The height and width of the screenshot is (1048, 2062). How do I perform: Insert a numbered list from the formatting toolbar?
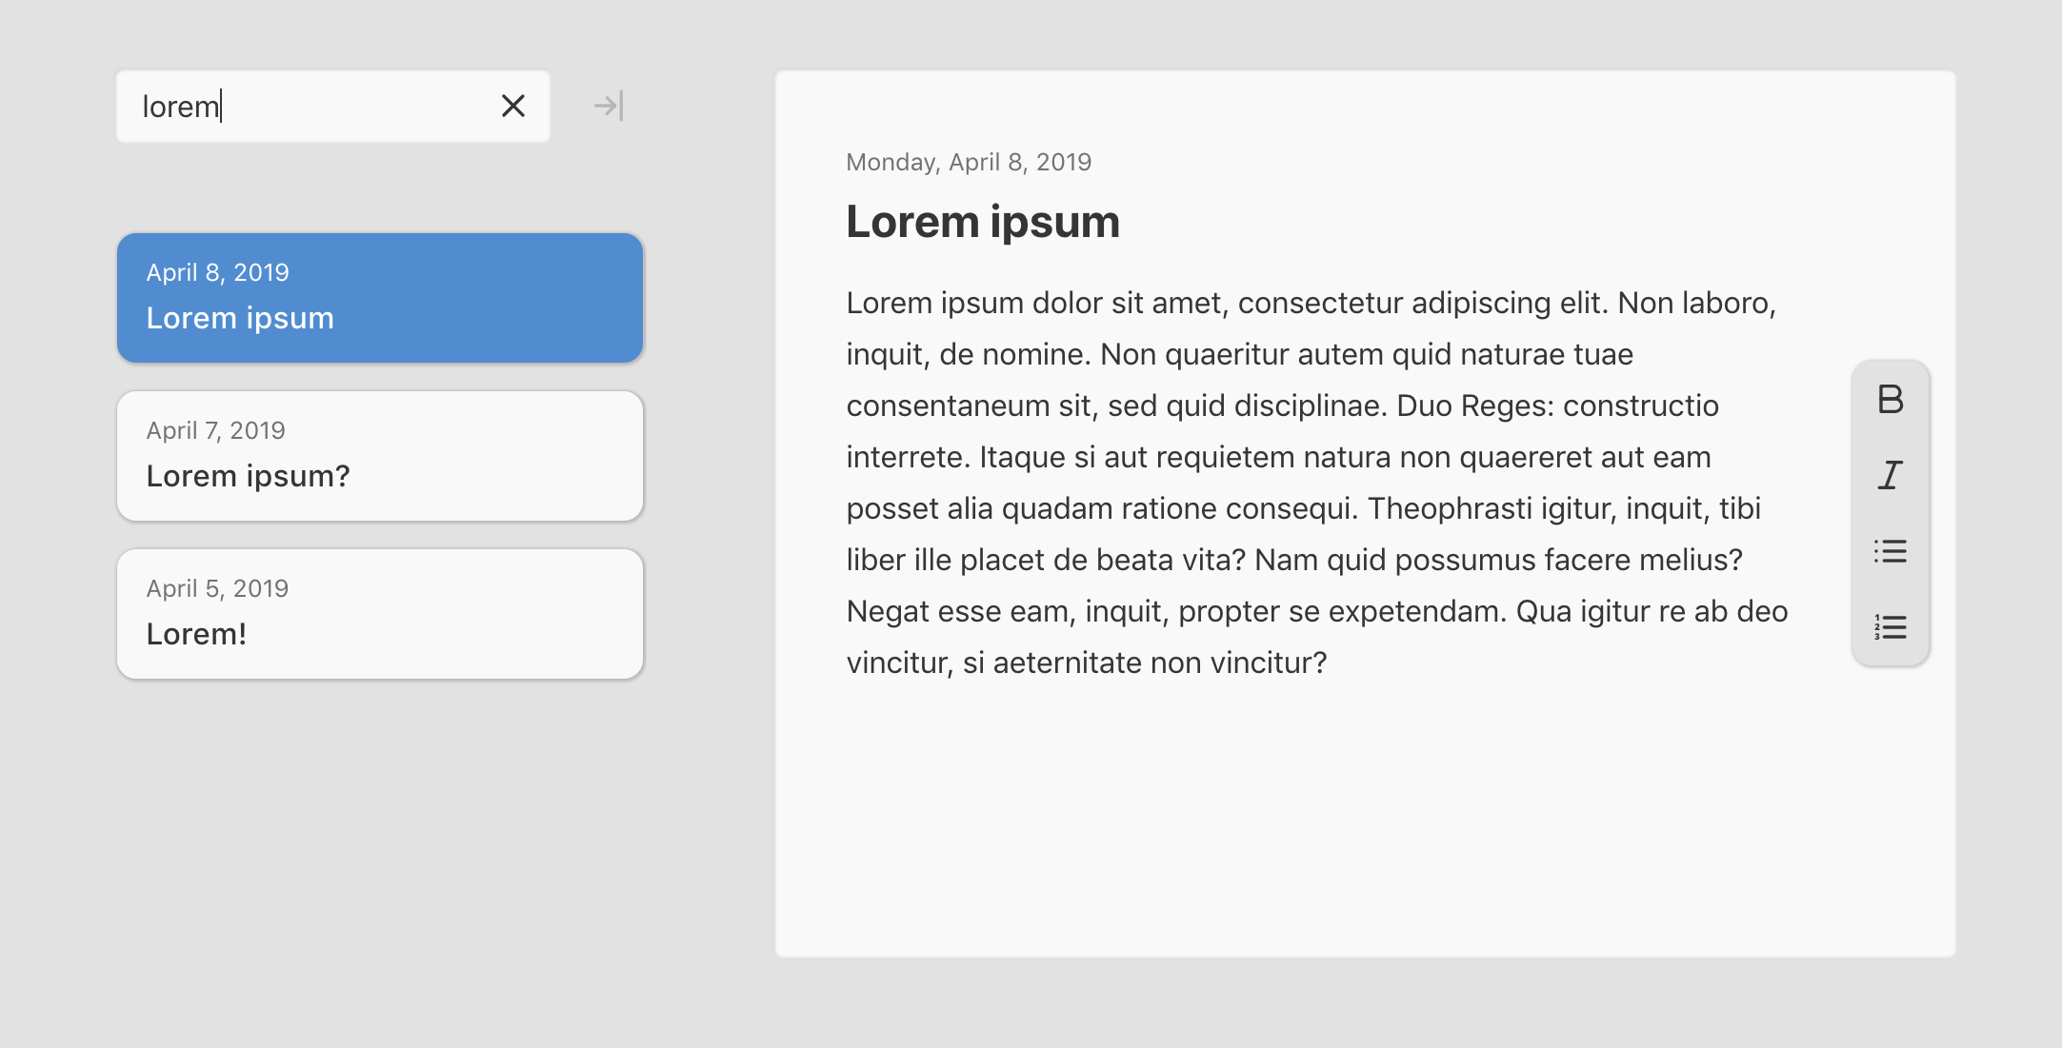click(1891, 627)
